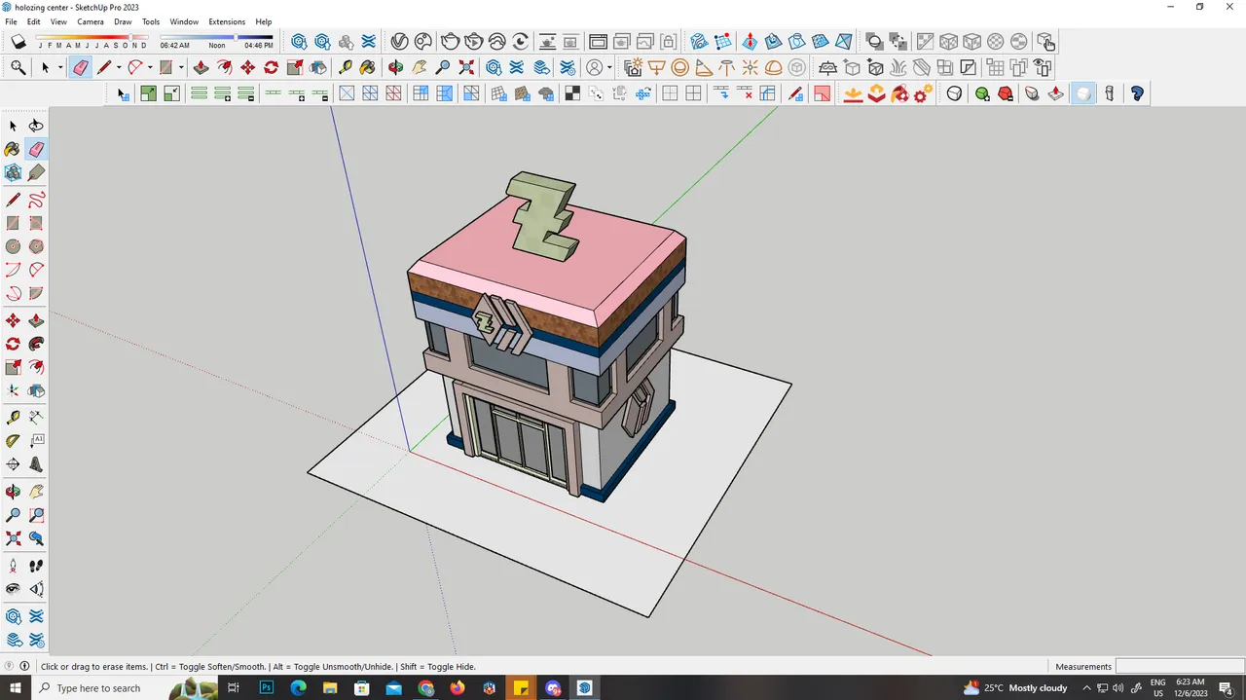Select the Push/Pull icon in top toolbar
Viewport: 1246px width, 700px height.
pyautogui.click(x=201, y=67)
